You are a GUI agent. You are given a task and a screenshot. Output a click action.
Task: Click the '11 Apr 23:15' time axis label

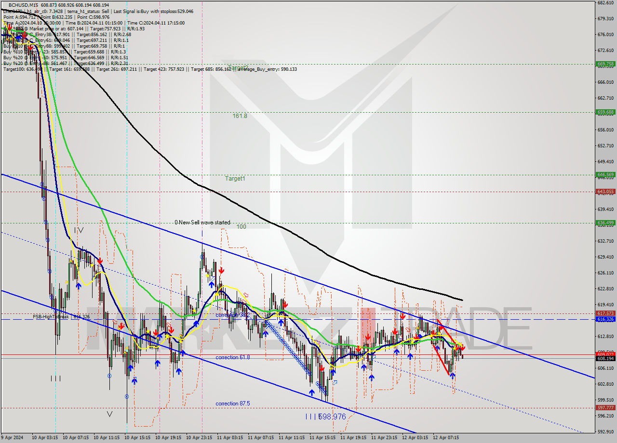(x=383, y=438)
